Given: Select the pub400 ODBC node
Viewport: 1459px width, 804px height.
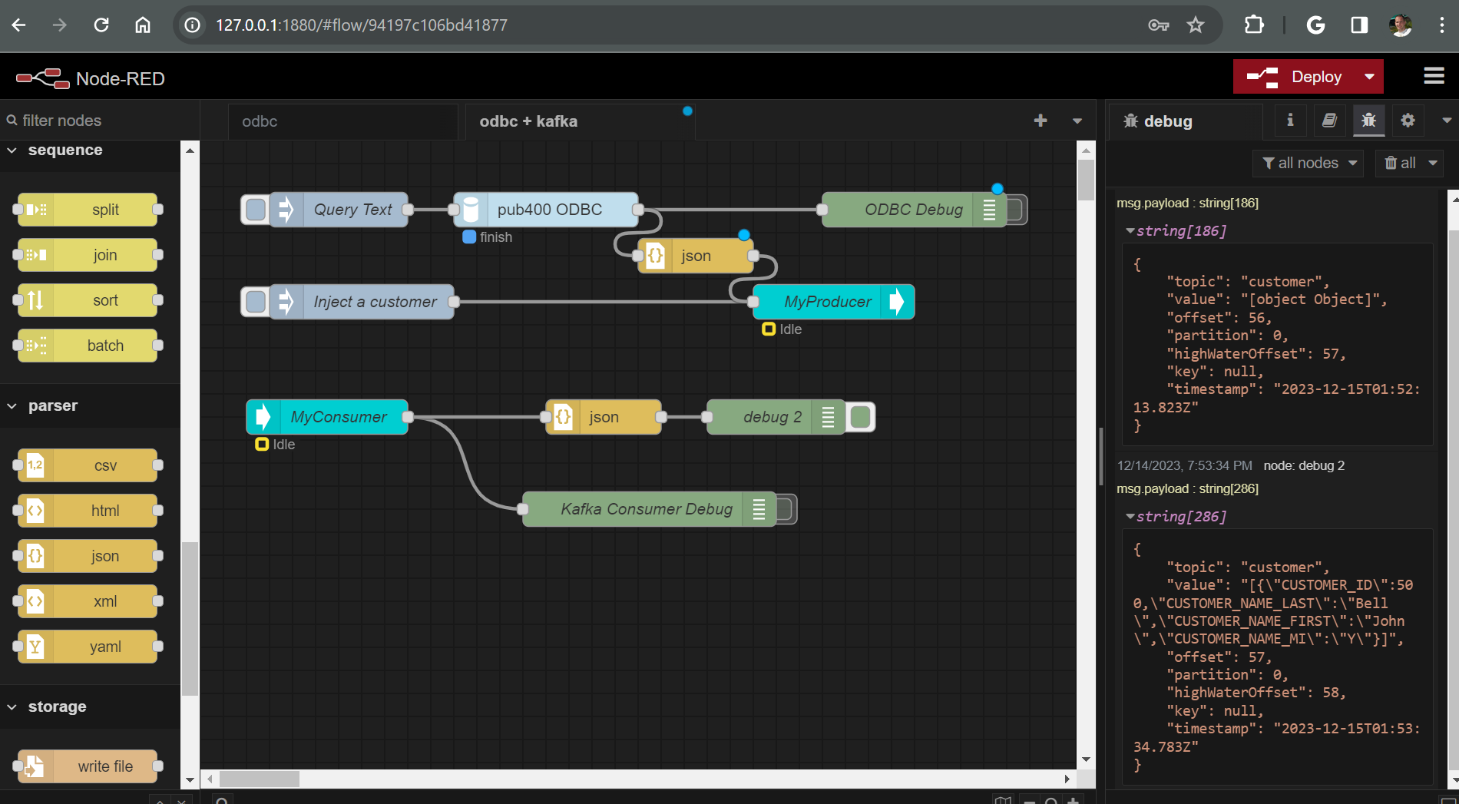Looking at the screenshot, I should click(546, 210).
